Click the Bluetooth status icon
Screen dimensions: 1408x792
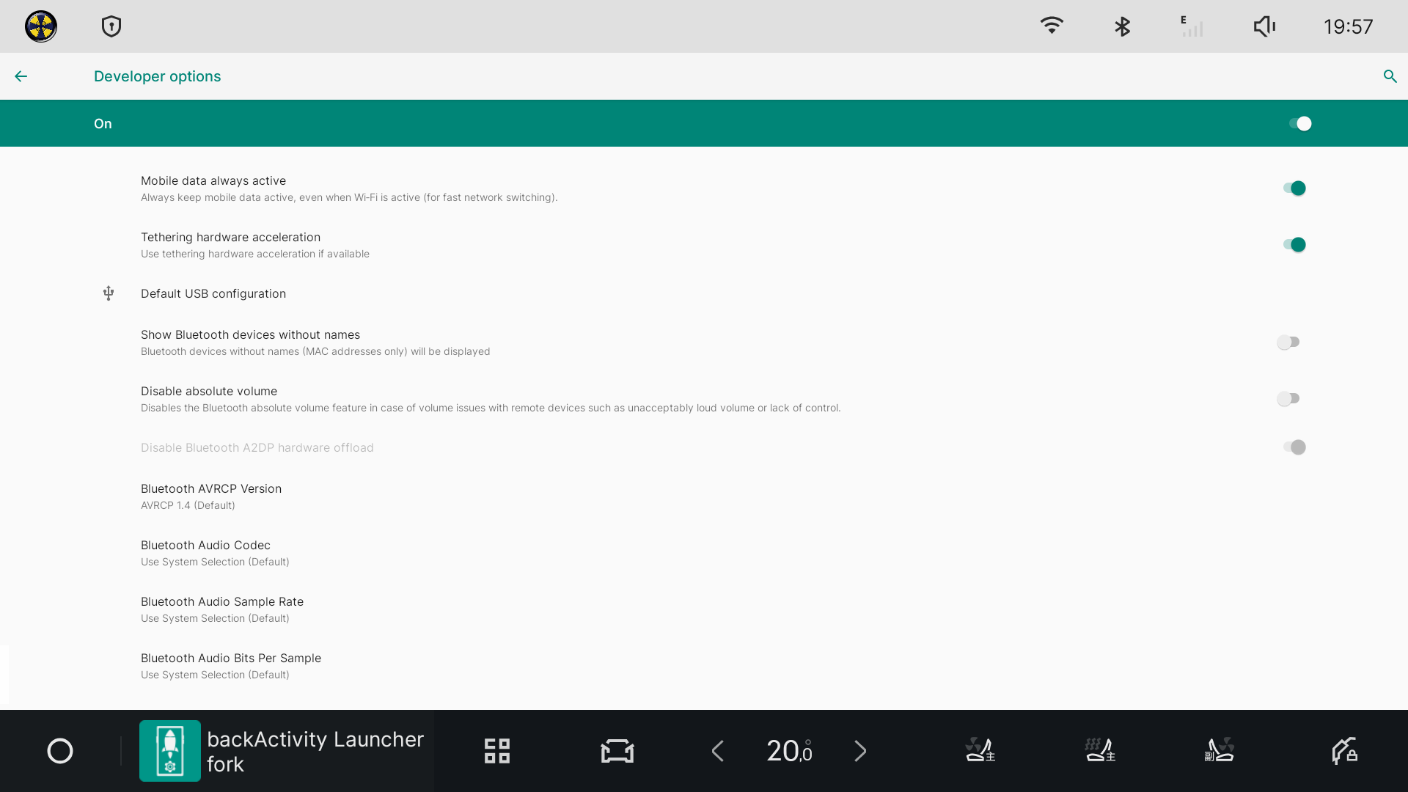[1122, 27]
